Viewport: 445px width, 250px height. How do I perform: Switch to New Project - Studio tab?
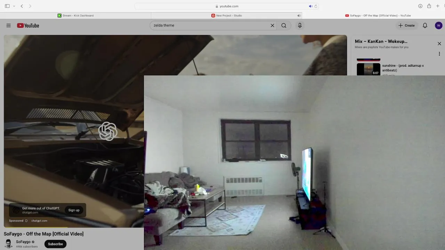pos(226,16)
